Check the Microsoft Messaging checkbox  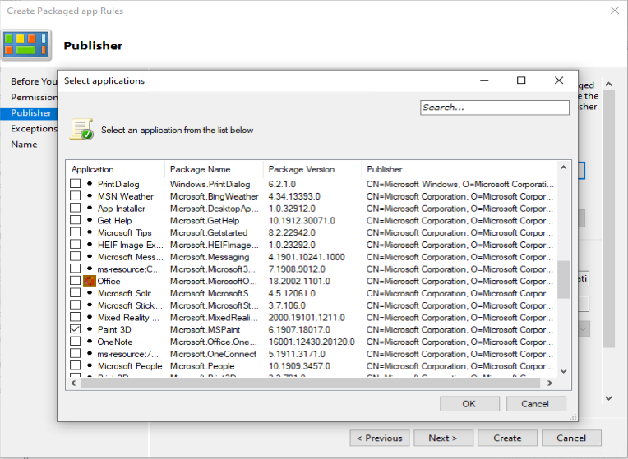click(76, 256)
